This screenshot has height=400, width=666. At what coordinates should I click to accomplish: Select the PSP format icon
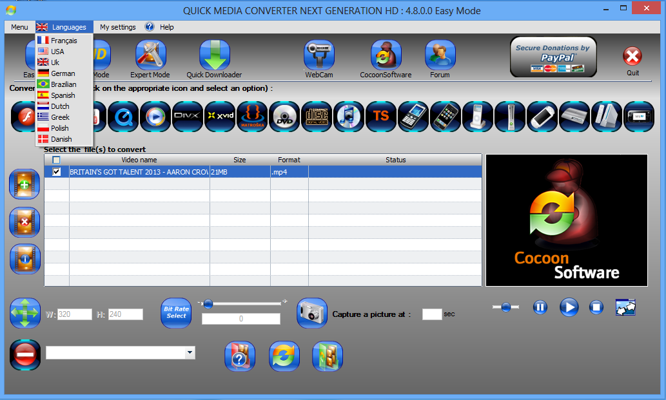[x=542, y=116]
